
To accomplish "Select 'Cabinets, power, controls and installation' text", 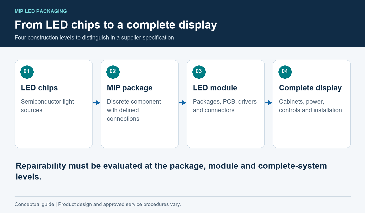I will (310, 106).
